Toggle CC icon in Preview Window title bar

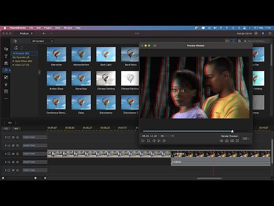click(x=155, y=45)
